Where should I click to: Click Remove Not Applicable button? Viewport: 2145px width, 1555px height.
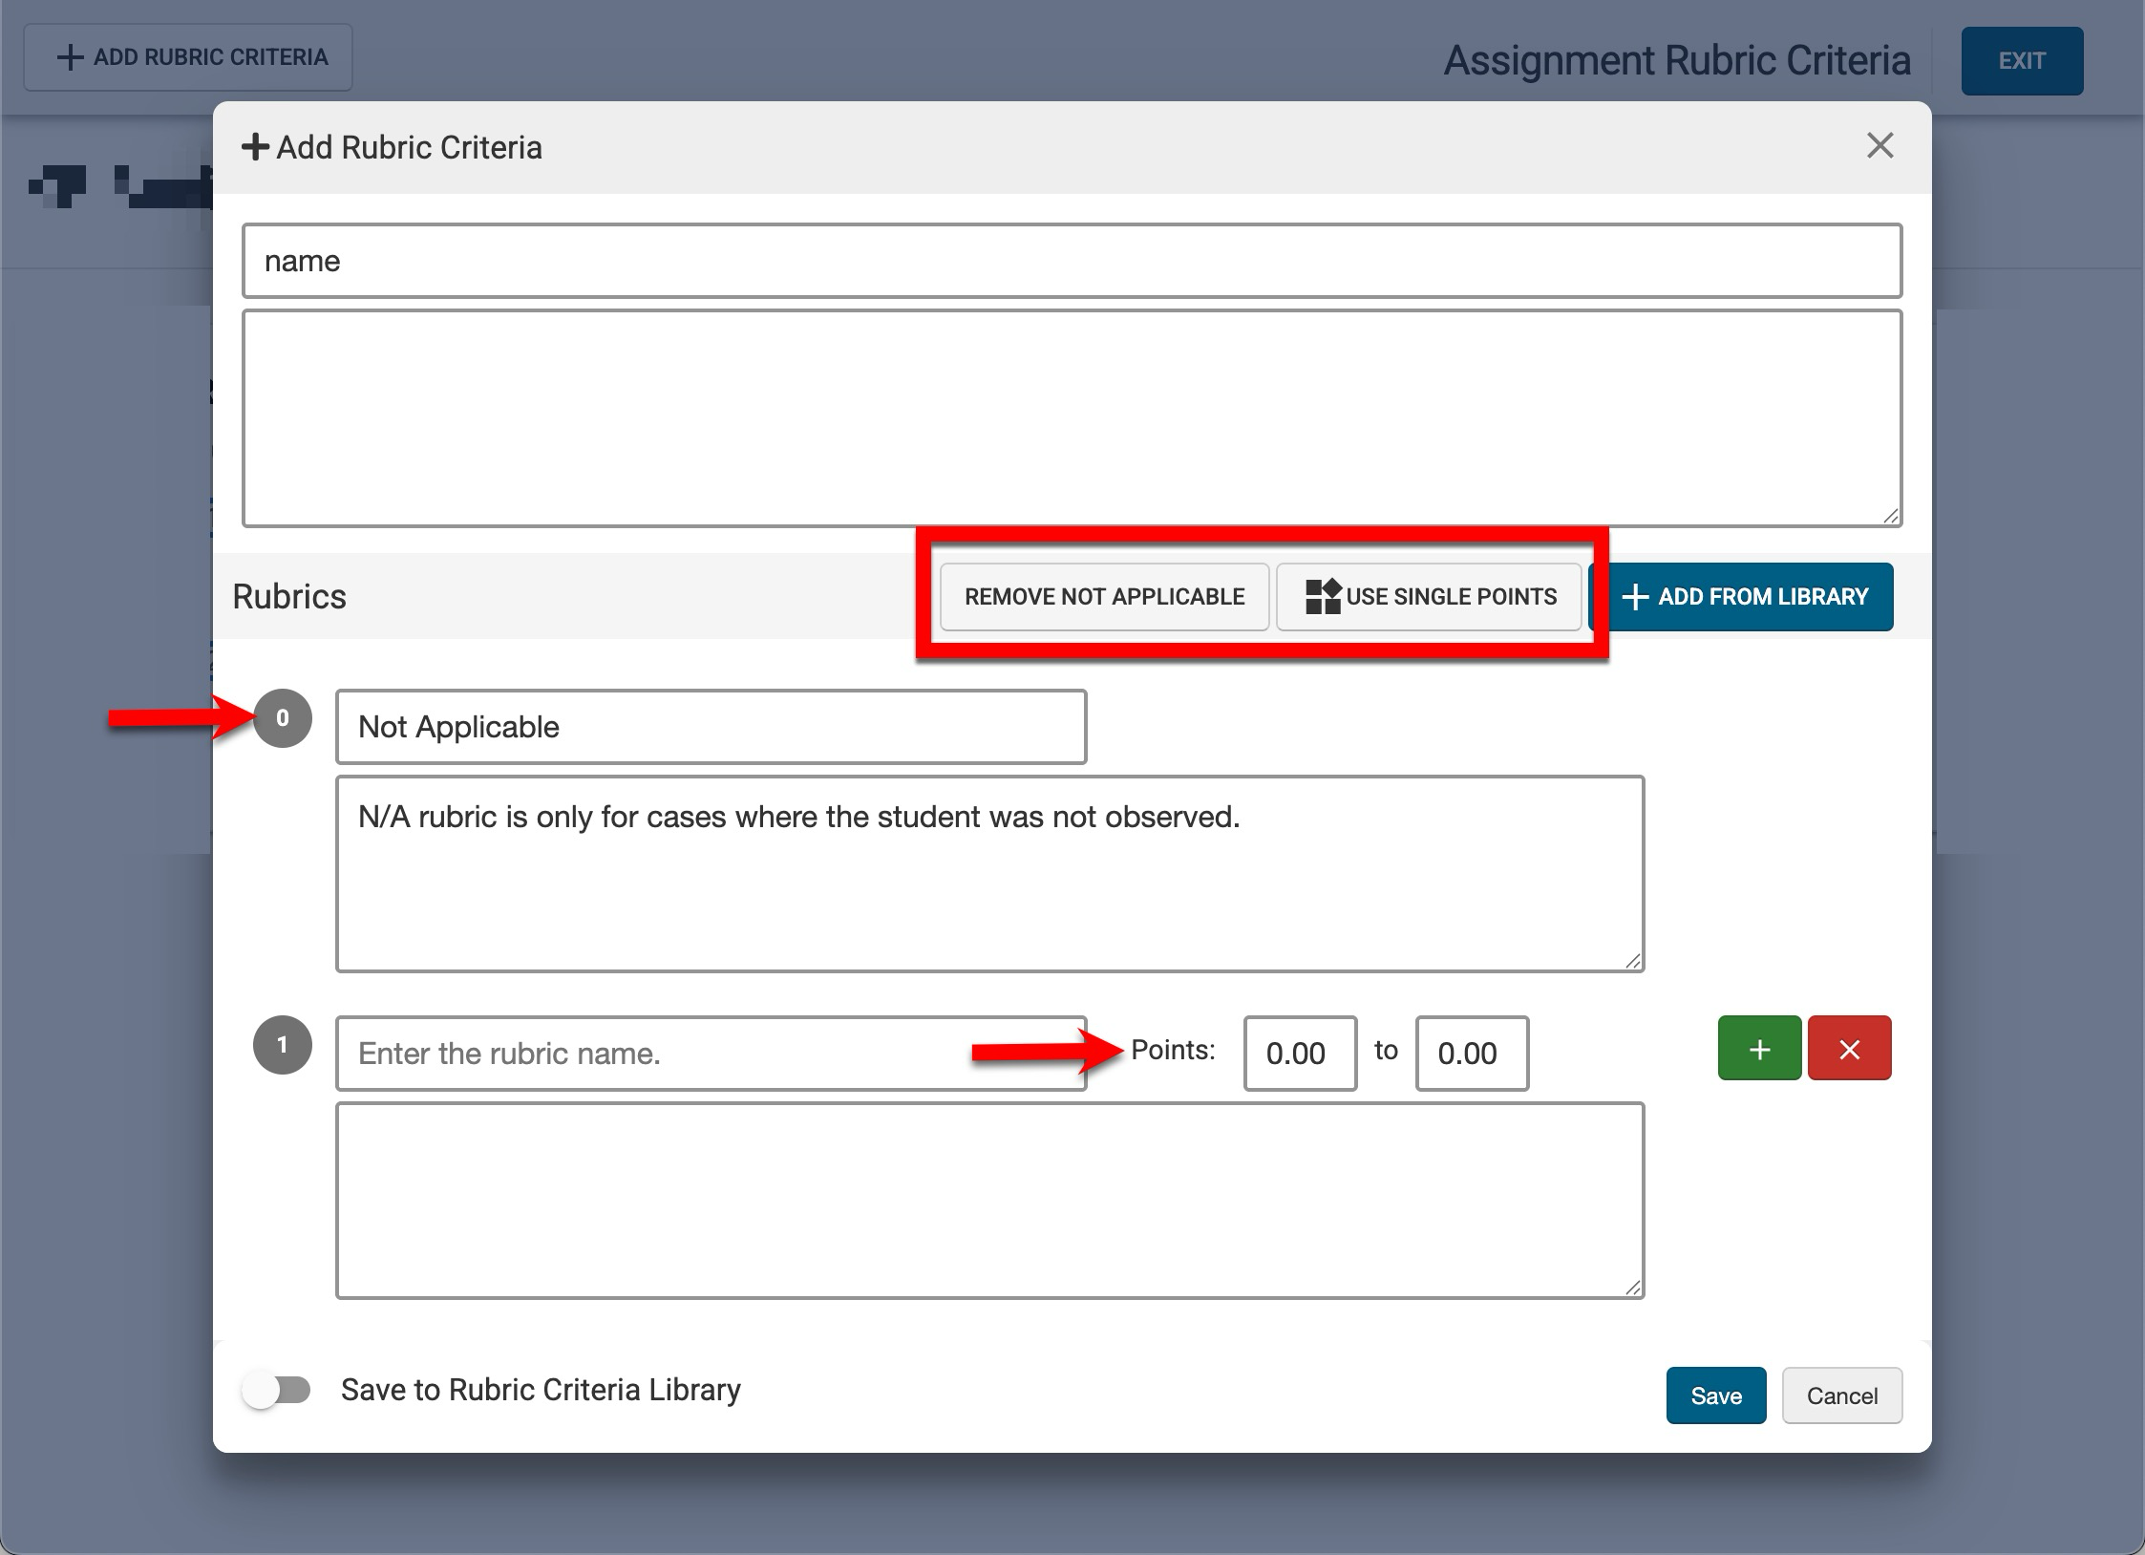click(1104, 597)
